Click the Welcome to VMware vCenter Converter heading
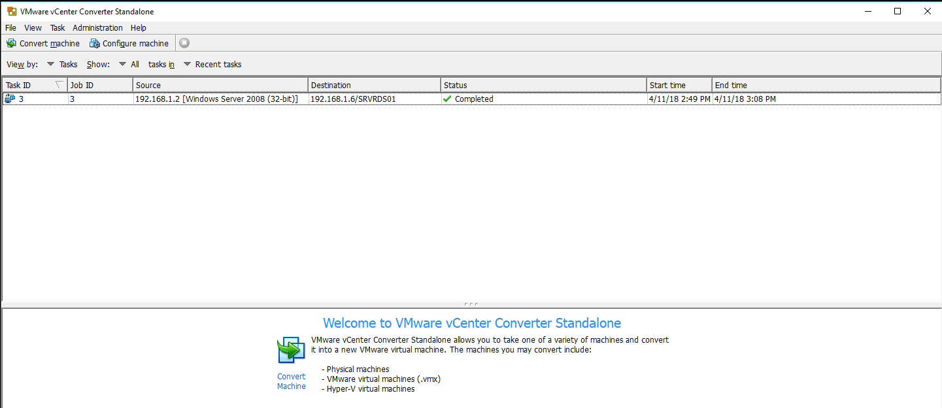 click(x=472, y=323)
